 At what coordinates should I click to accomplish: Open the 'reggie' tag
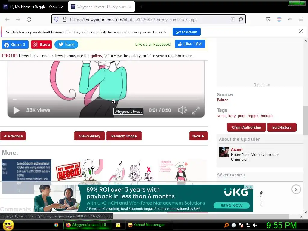coord(253,116)
